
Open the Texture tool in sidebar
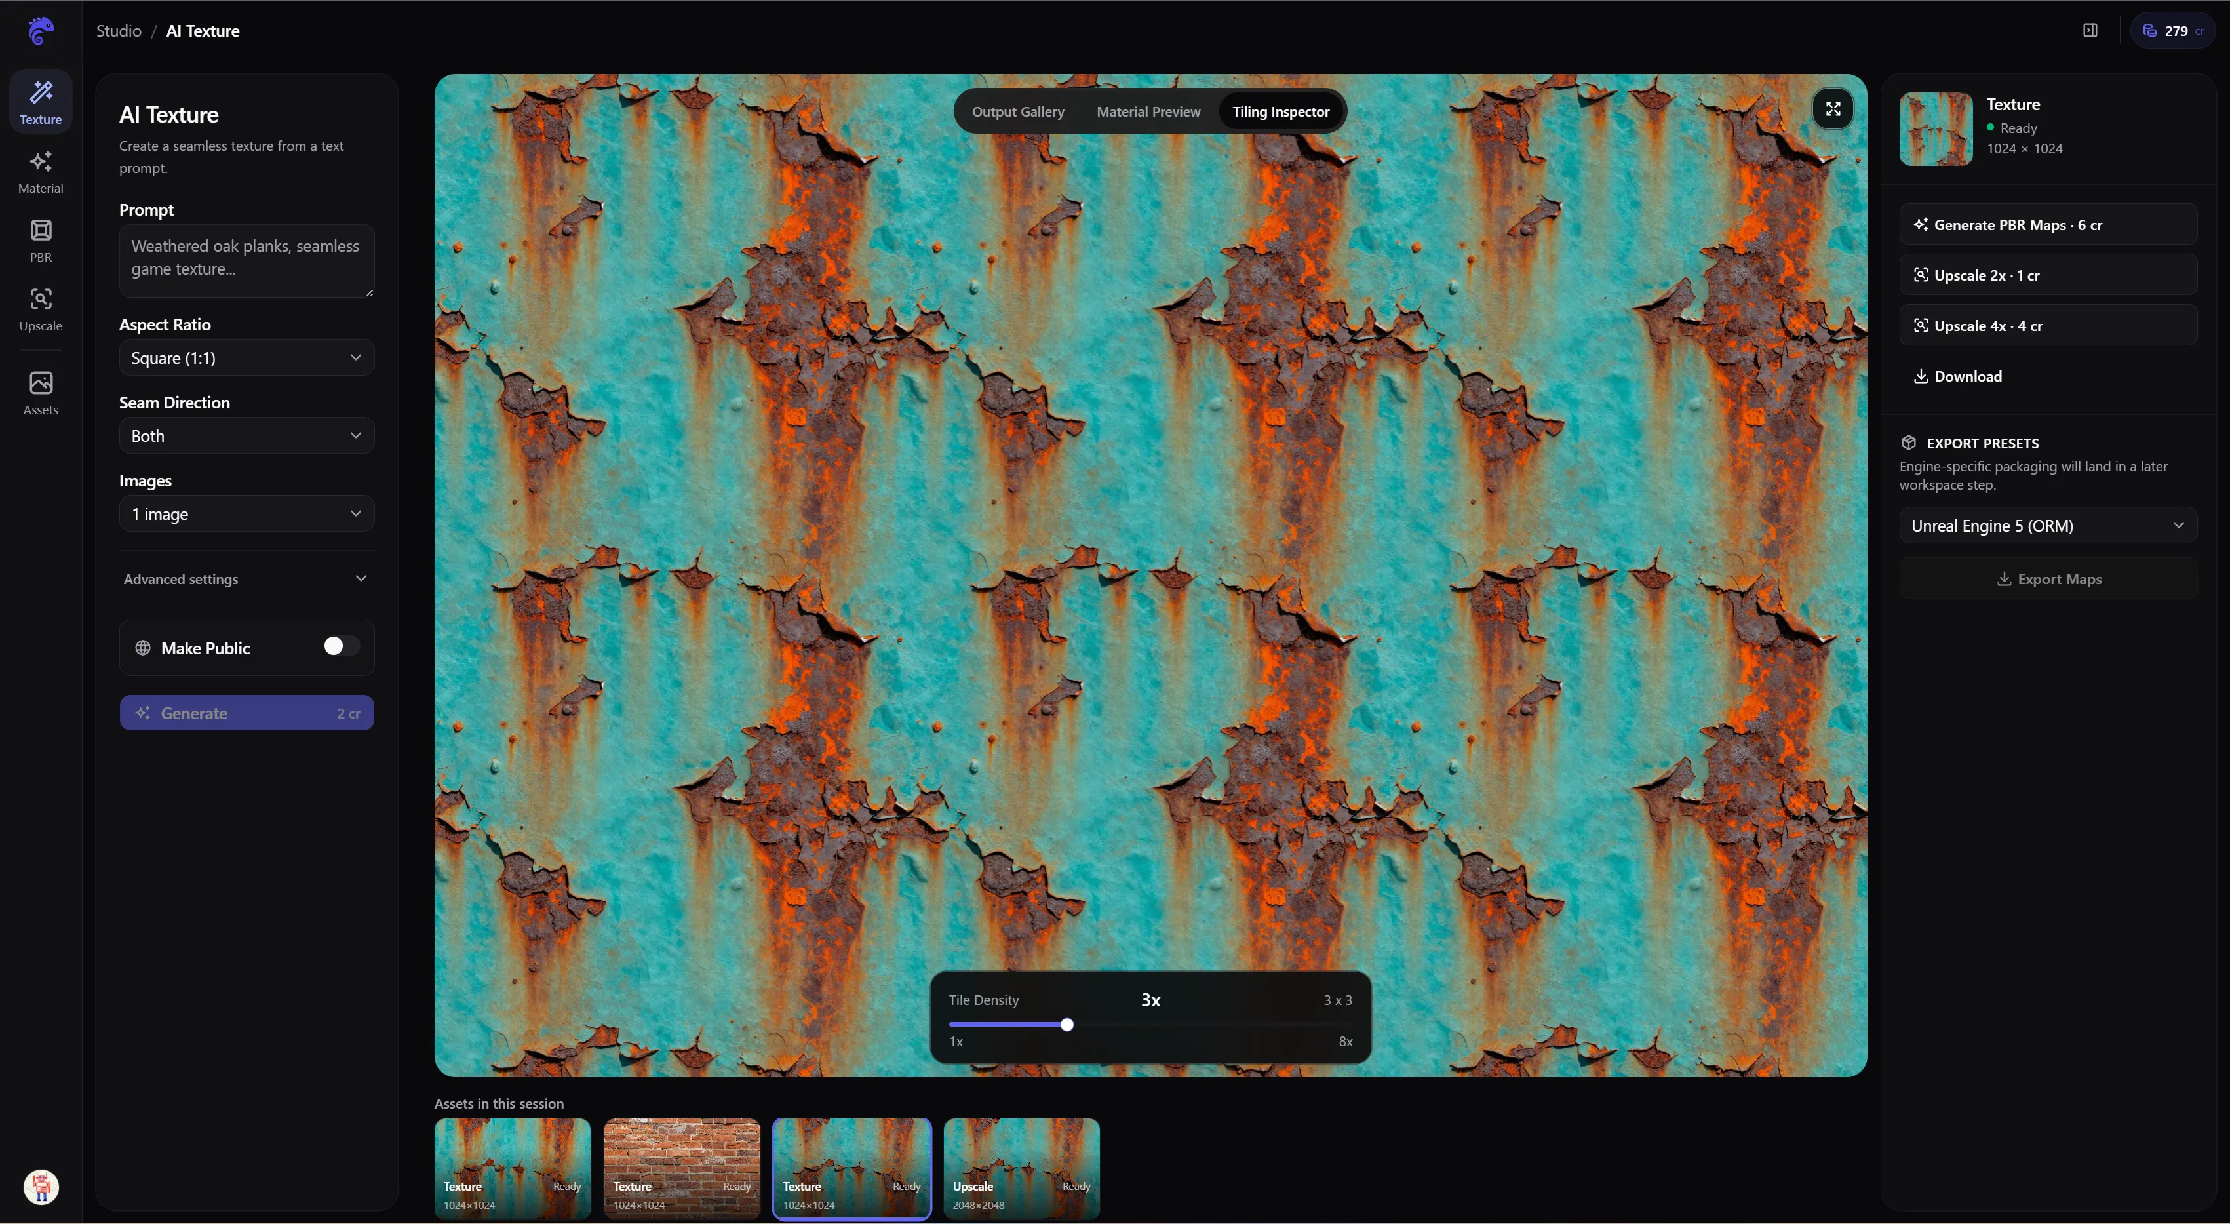pyautogui.click(x=41, y=102)
